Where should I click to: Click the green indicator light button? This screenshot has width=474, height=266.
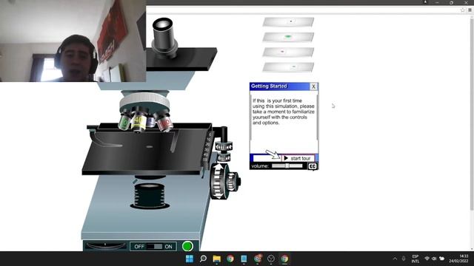click(x=187, y=246)
